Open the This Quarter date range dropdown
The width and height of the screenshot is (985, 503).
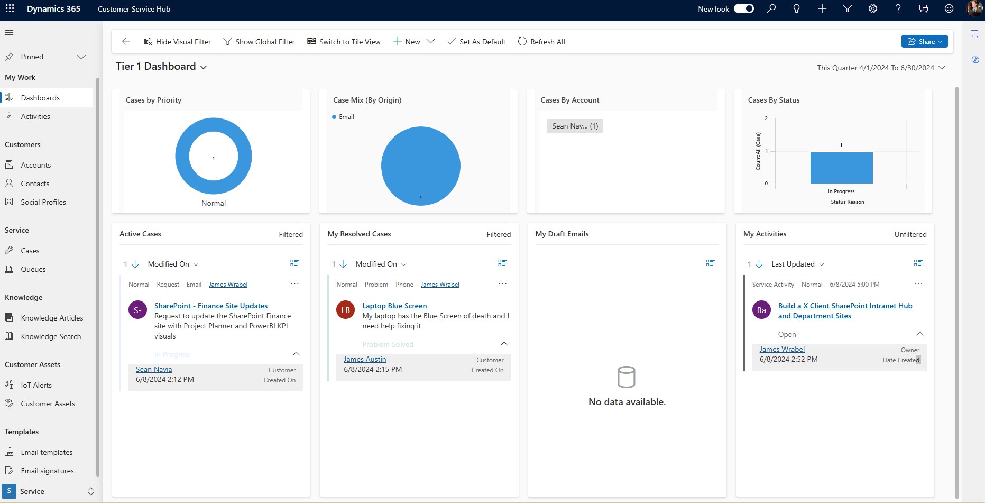click(881, 68)
